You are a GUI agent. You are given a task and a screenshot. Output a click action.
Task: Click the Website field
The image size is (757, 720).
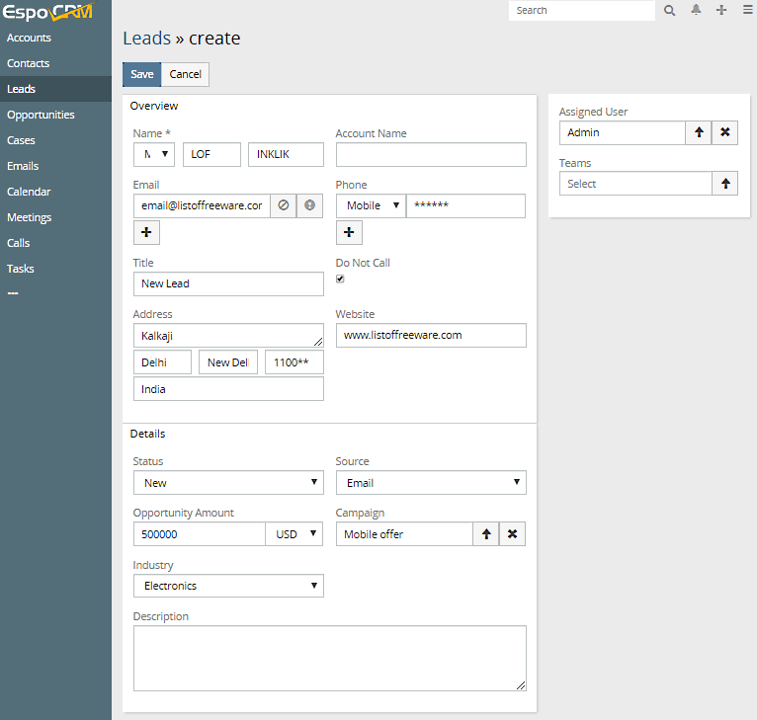click(431, 335)
